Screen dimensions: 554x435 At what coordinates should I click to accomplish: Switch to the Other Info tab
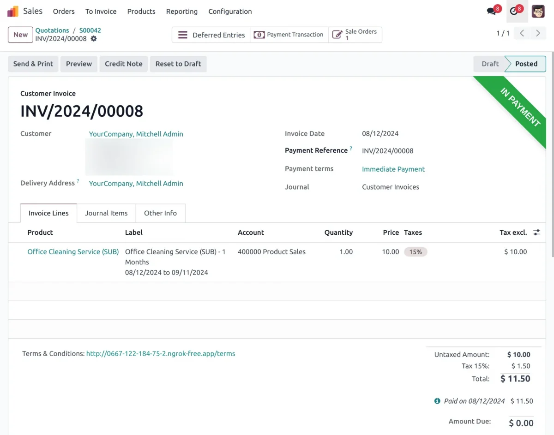(x=160, y=213)
